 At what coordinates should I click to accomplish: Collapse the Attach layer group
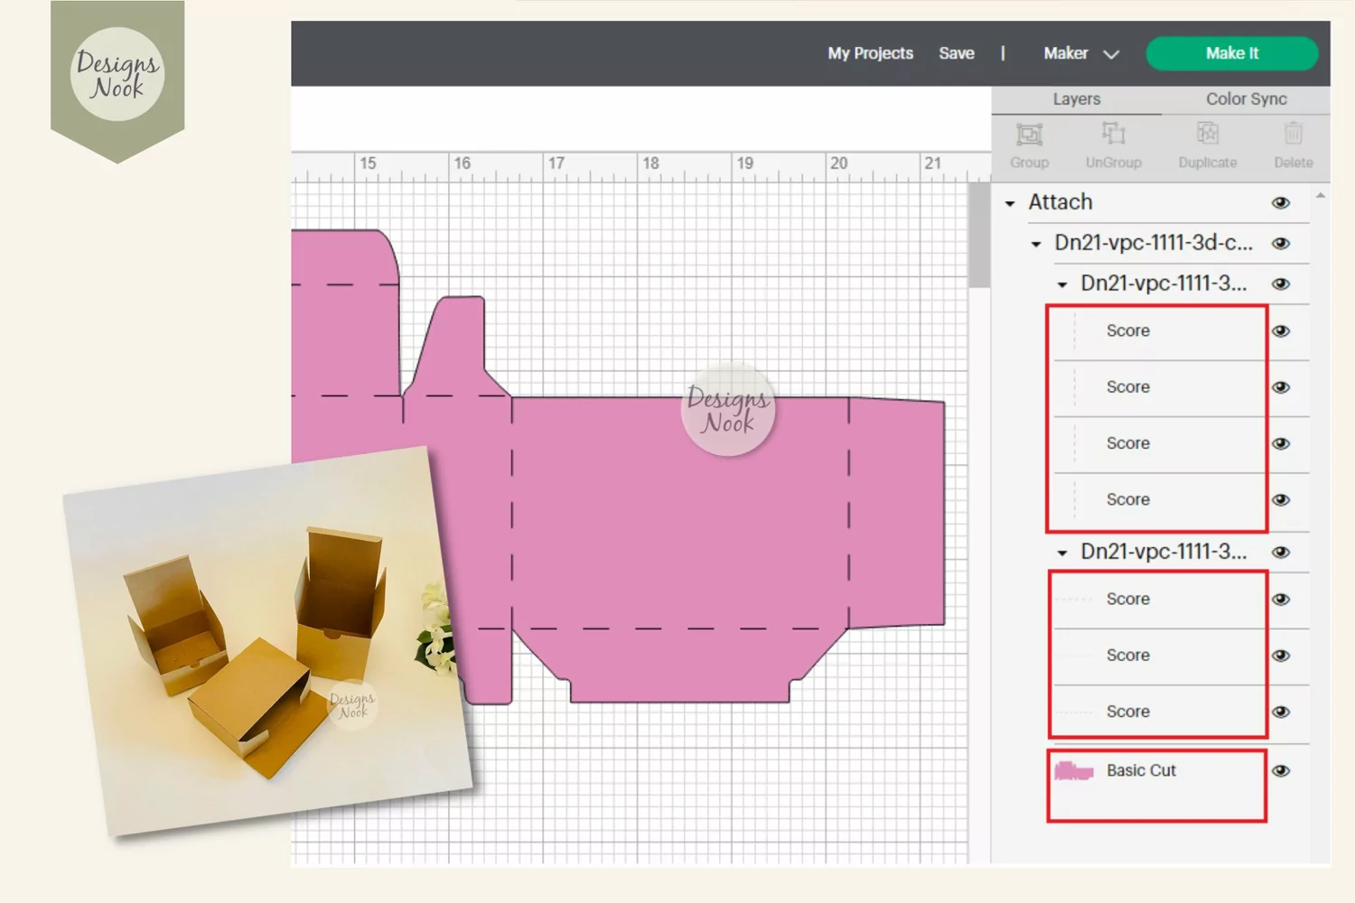pyautogui.click(x=1010, y=204)
